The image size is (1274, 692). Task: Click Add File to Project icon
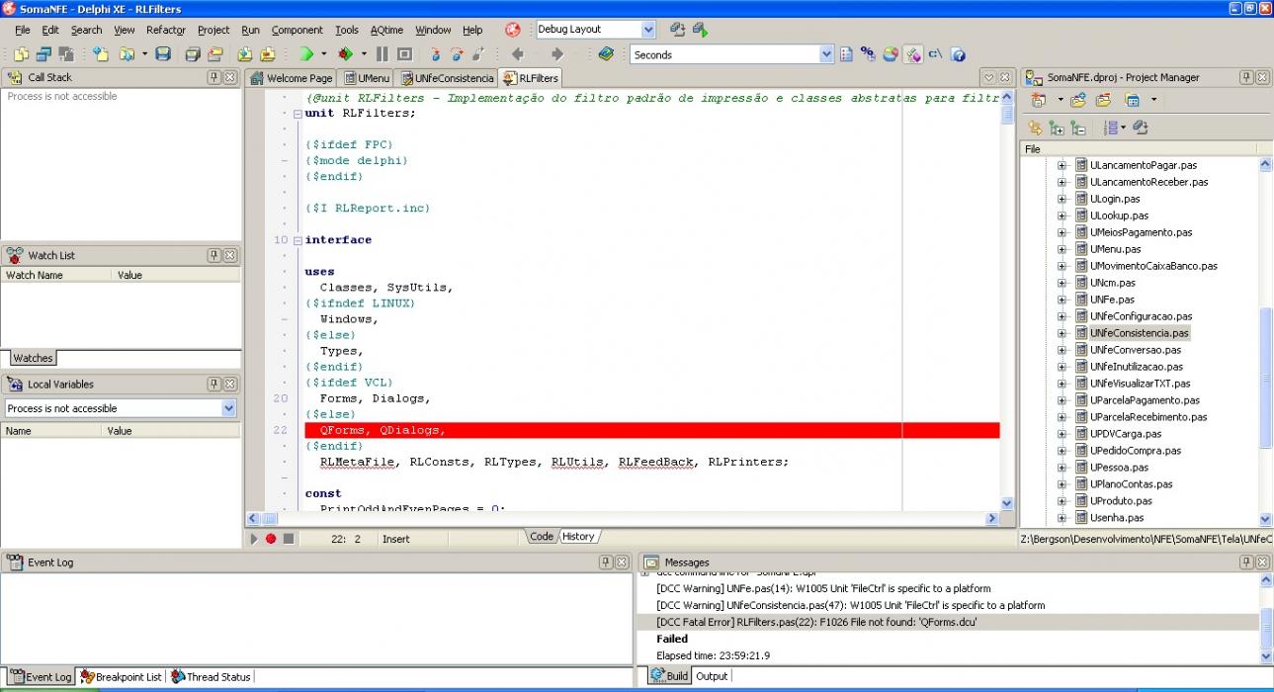(244, 54)
